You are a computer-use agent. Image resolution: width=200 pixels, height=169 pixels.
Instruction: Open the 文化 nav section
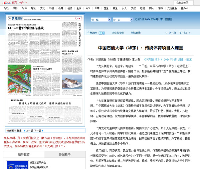(42, 8)
